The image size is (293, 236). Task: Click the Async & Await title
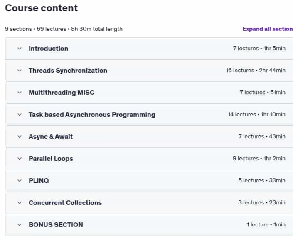[51, 137]
